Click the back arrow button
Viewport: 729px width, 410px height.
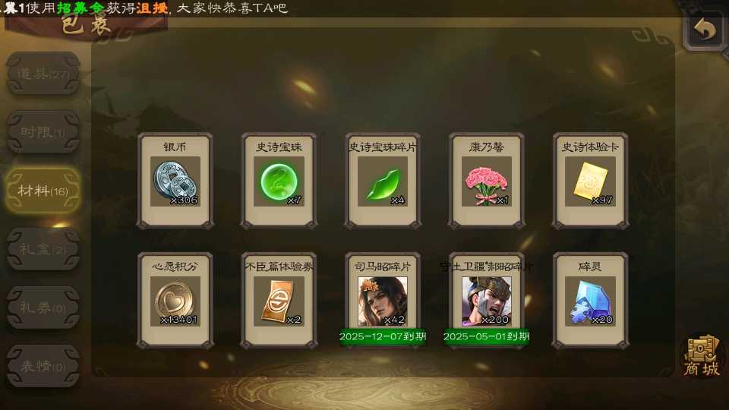[705, 30]
